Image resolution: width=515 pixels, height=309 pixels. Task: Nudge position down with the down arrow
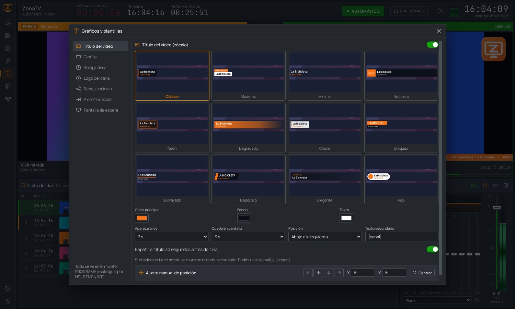click(x=329, y=273)
